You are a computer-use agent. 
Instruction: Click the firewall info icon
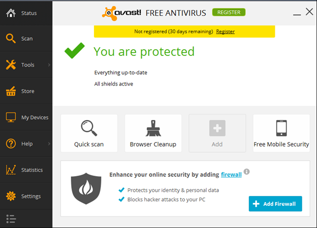(246, 172)
